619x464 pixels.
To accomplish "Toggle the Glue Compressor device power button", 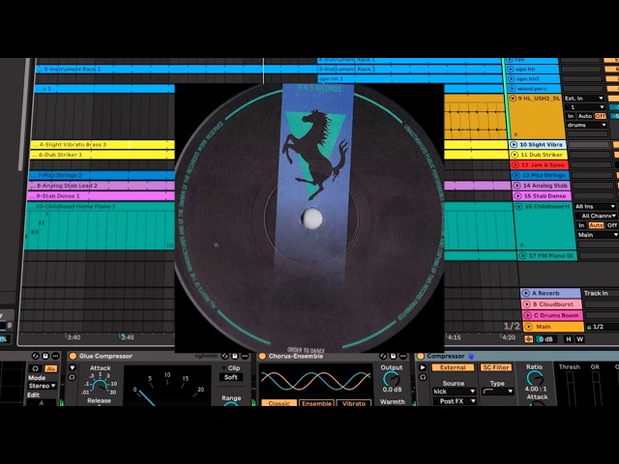I will pyautogui.click(x=73, y=356).
